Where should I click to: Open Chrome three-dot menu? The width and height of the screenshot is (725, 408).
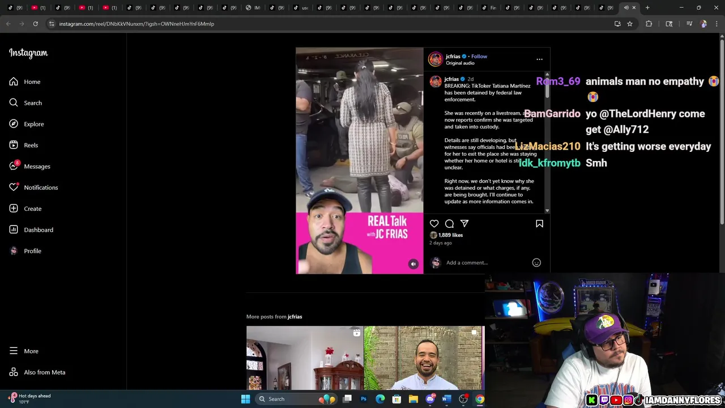click(x=717, y=24)
